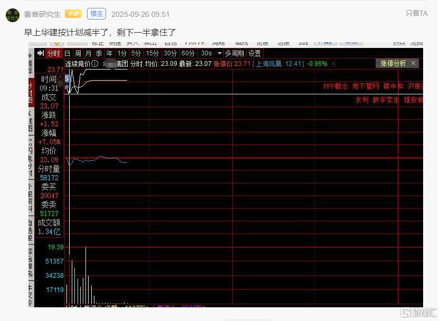Open the dropdown arrow beside 30s
This screenshot has width=440, height=321.
click(x=219, y=53)
